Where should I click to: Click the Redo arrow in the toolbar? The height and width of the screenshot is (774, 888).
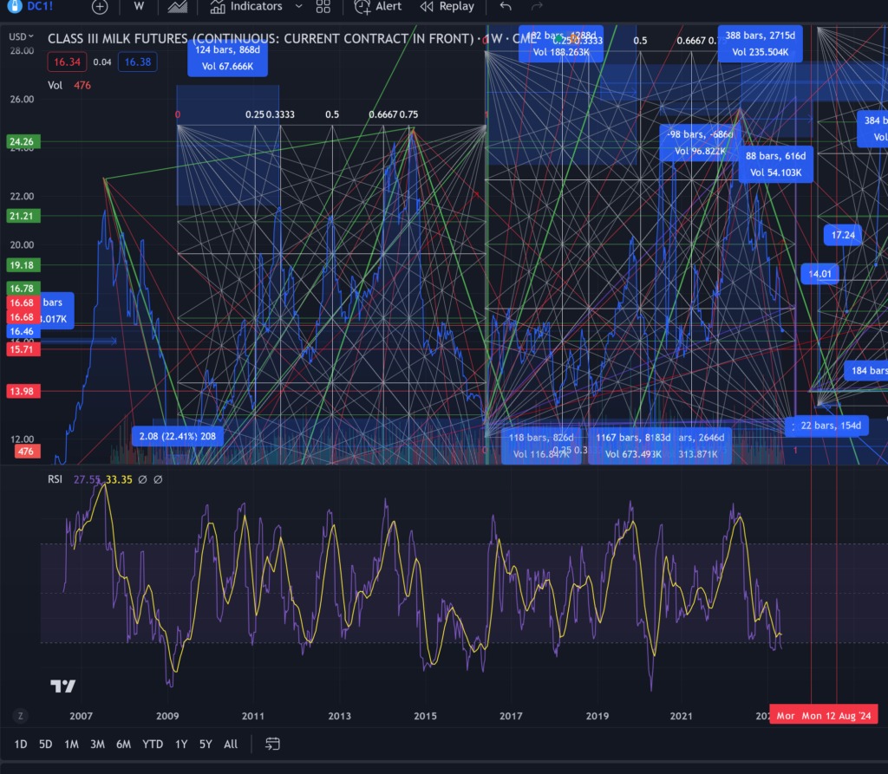537,7
